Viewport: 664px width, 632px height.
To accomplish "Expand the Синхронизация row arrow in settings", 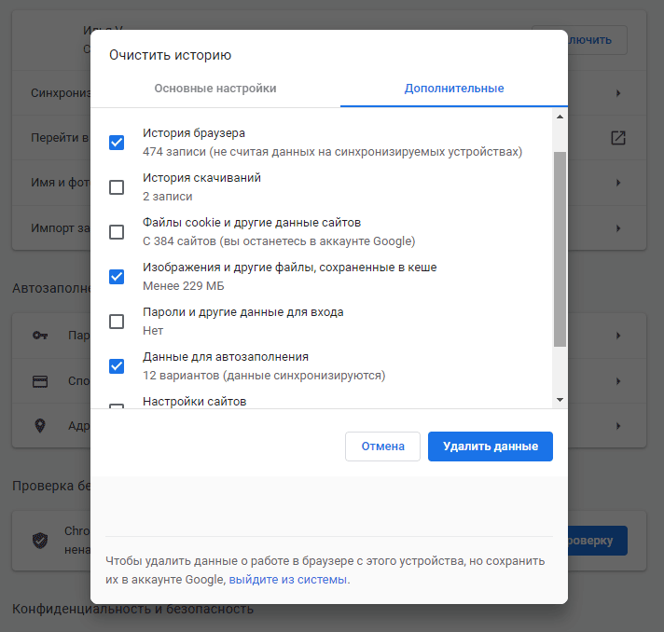I will click(618, 93).
